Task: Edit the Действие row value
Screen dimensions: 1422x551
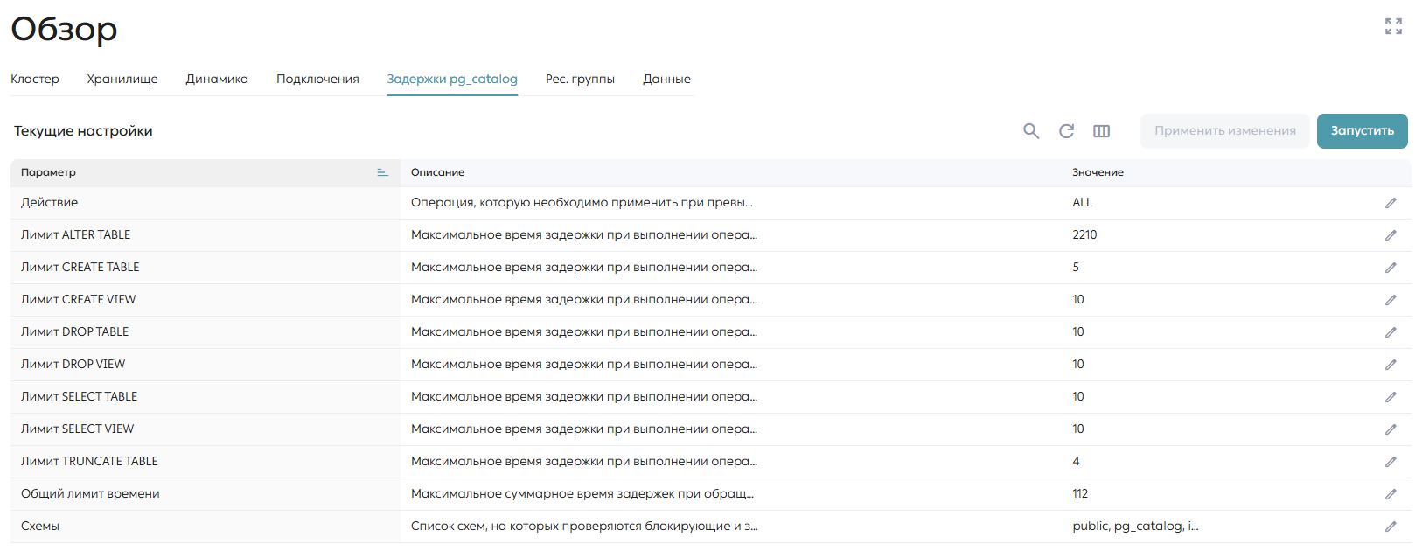Action: pos(1391,203)
